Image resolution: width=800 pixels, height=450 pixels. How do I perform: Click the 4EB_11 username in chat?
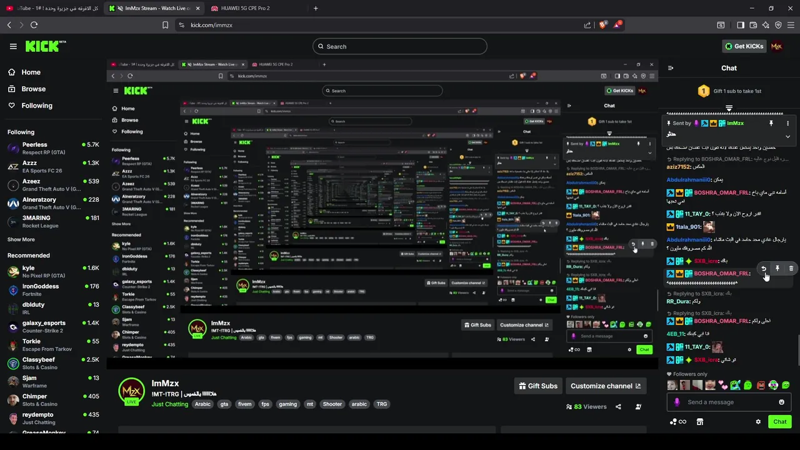(676, 334)
